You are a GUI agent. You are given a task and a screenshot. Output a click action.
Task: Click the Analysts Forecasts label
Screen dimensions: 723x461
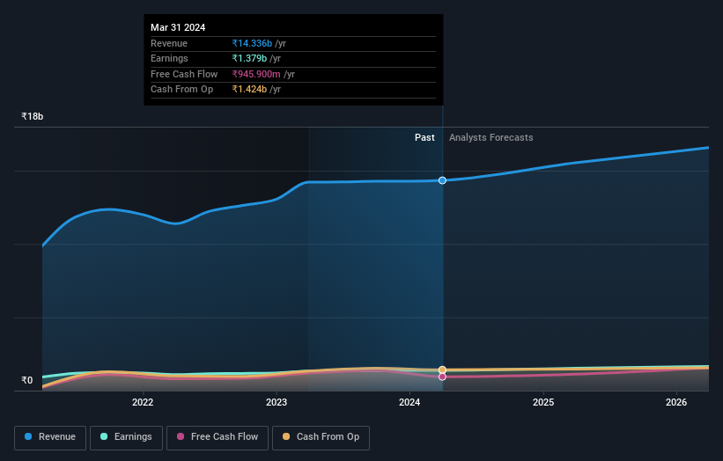pos(491,137)
